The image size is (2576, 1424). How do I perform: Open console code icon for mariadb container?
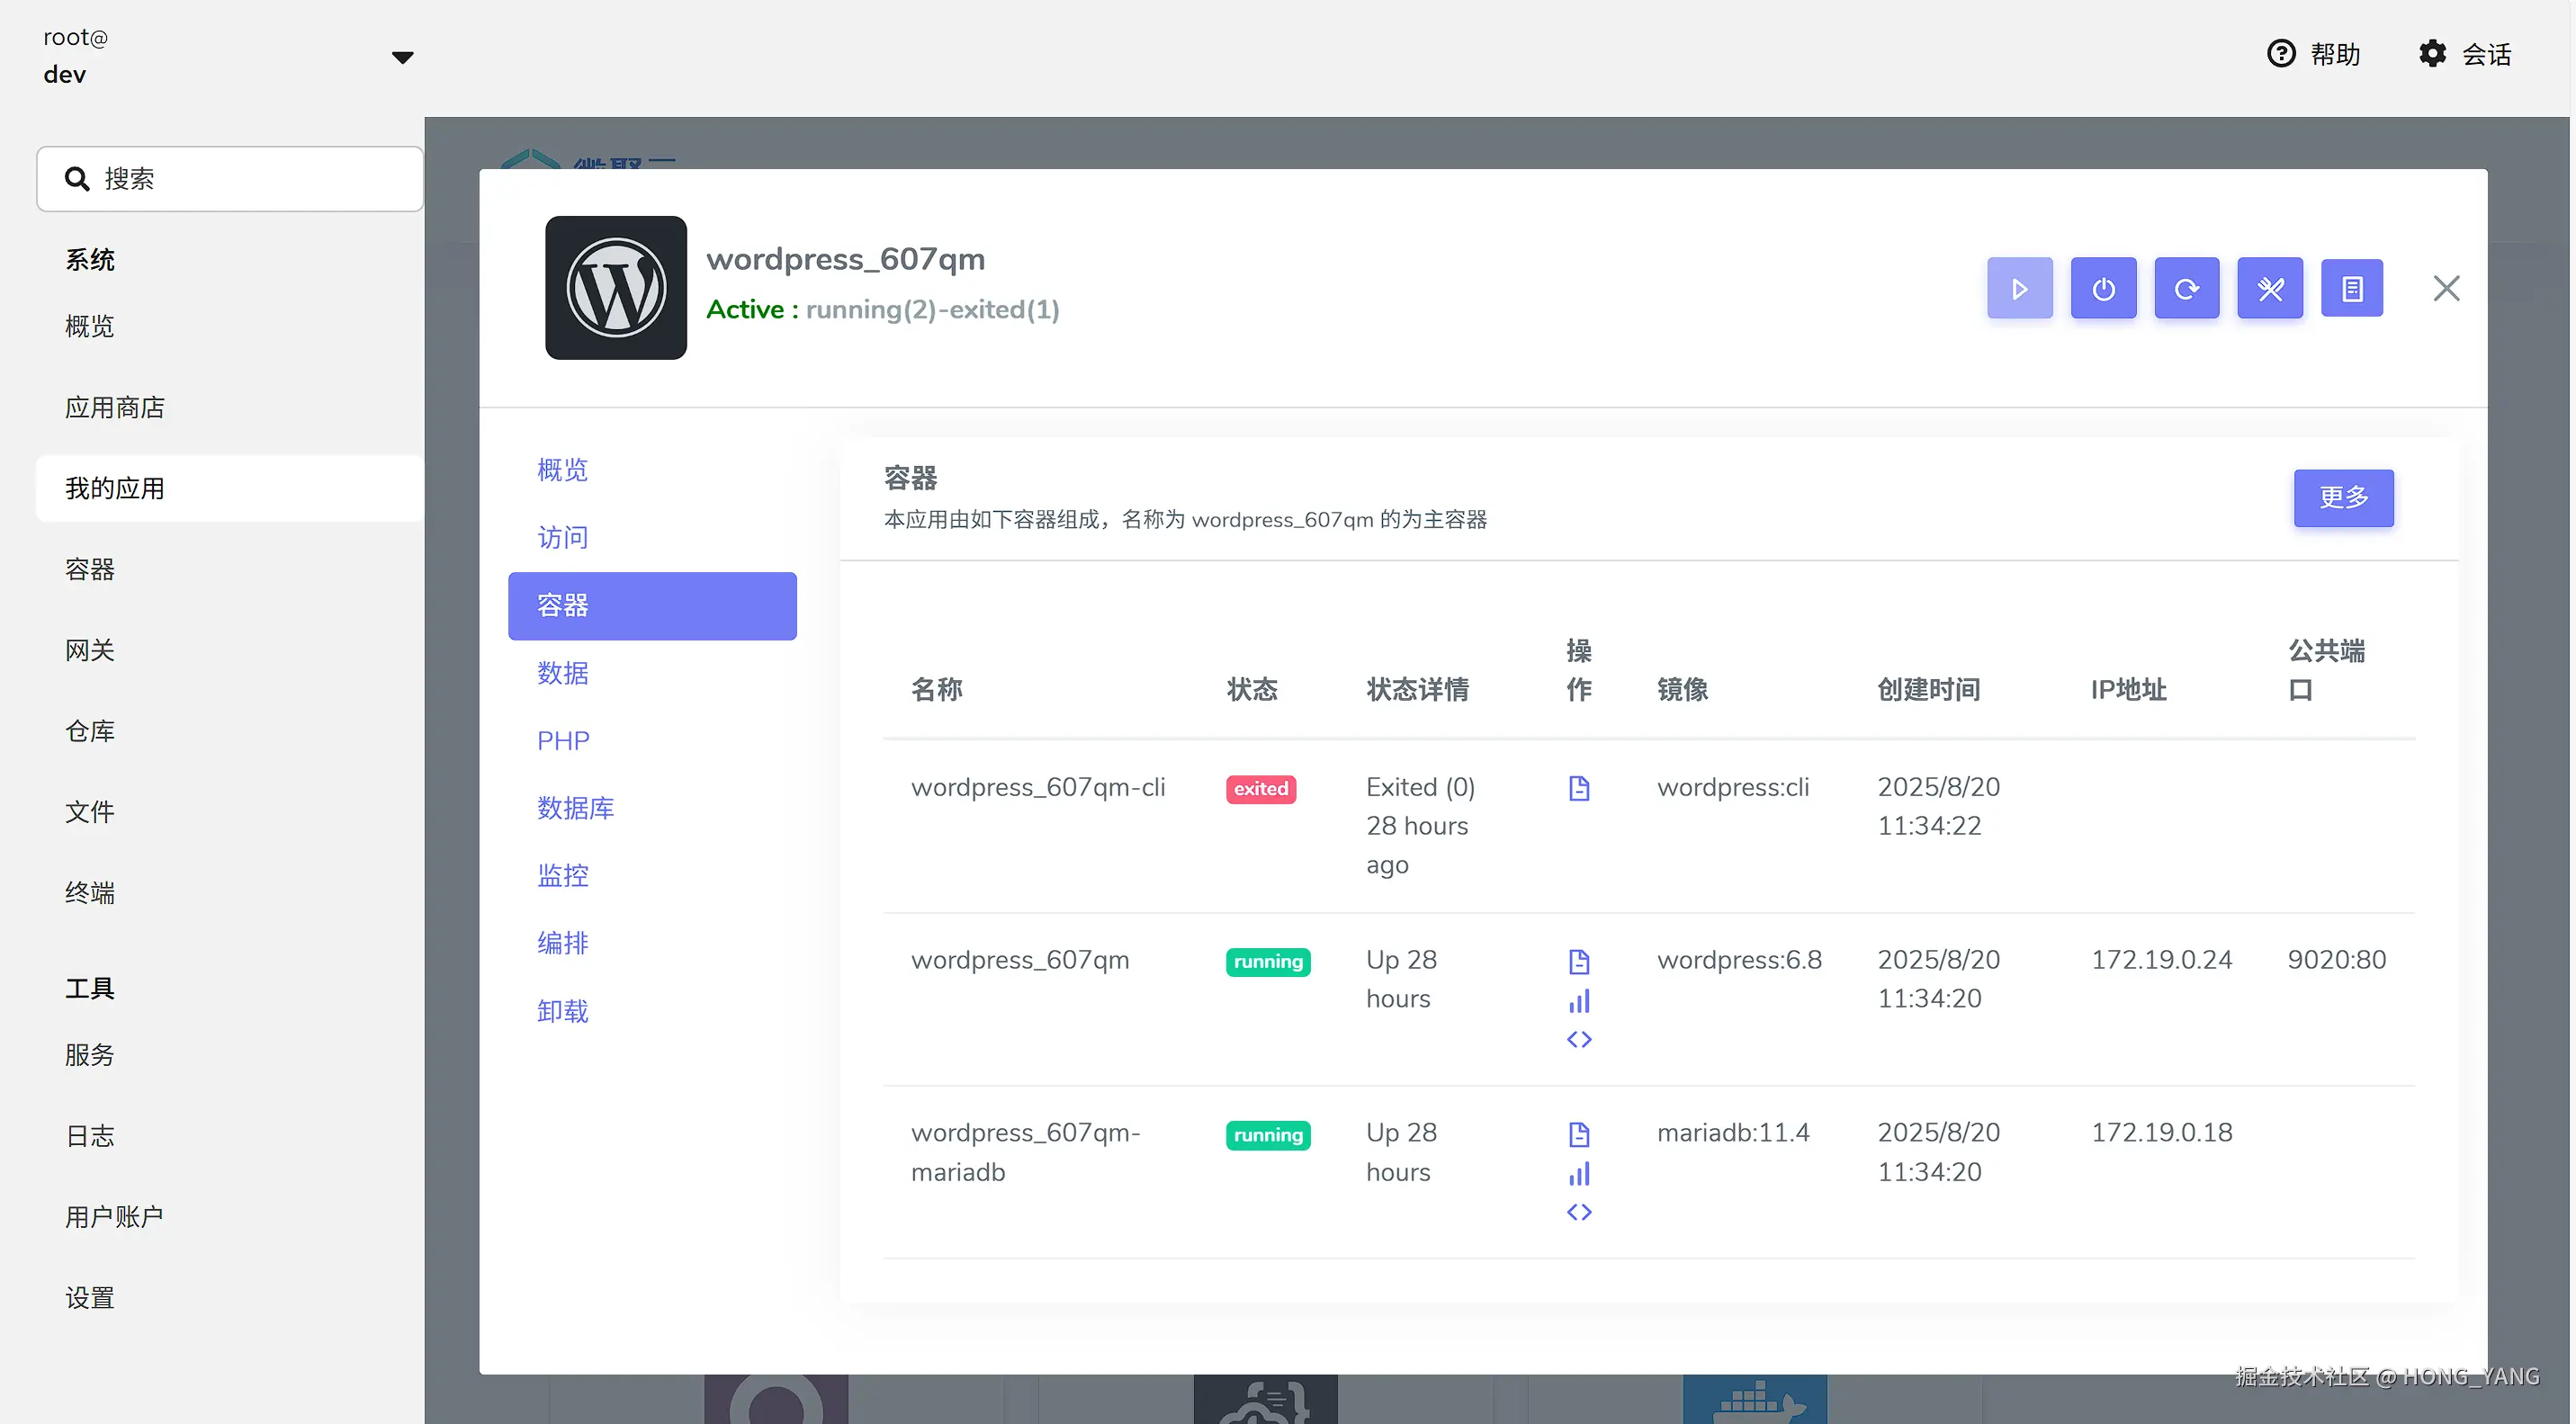tap(1578, 1212)
